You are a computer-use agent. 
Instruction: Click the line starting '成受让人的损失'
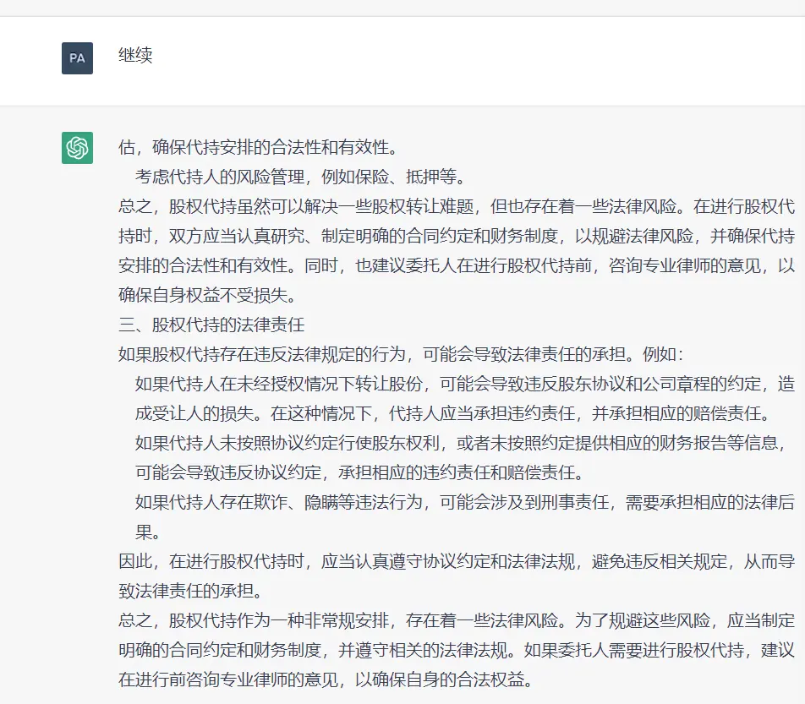tap(454, 413)
